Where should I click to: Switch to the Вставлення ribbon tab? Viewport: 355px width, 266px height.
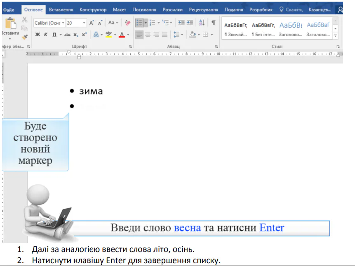(x=61, y=9)
